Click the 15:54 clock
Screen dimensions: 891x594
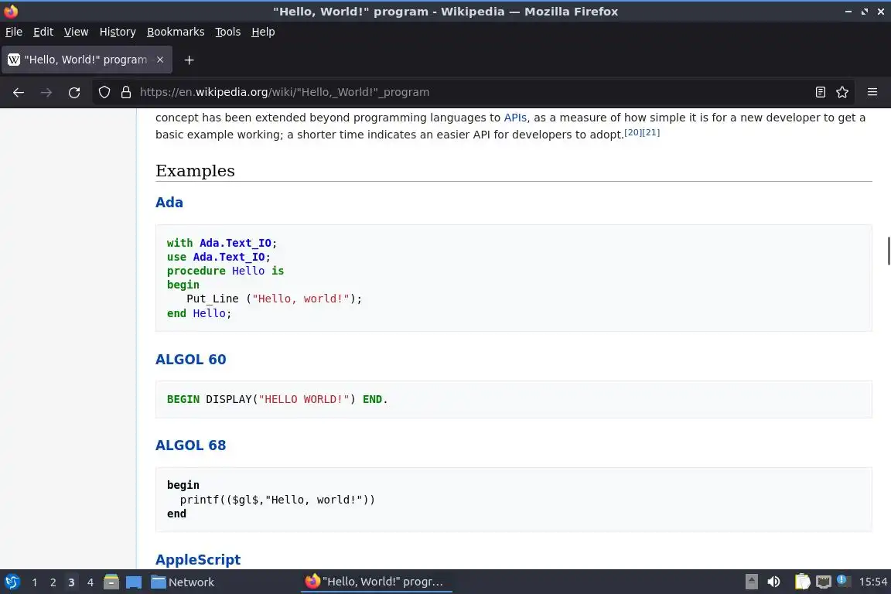(872, 582)
